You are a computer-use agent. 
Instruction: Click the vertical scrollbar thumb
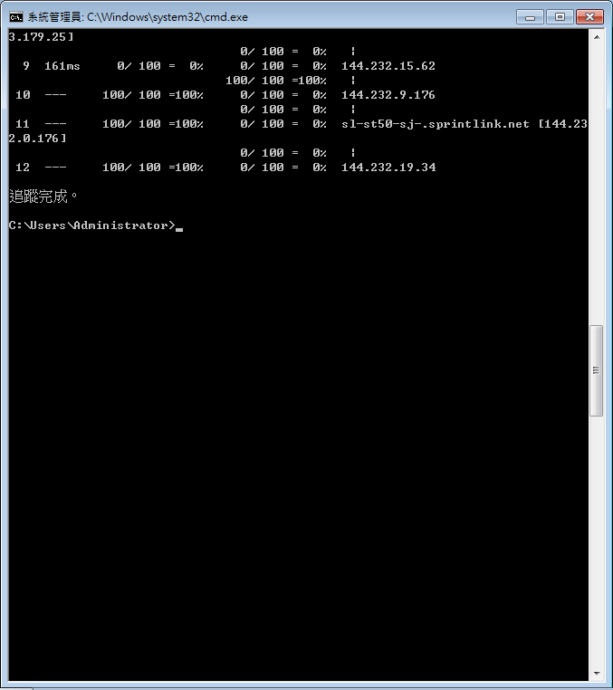point(597,370)
